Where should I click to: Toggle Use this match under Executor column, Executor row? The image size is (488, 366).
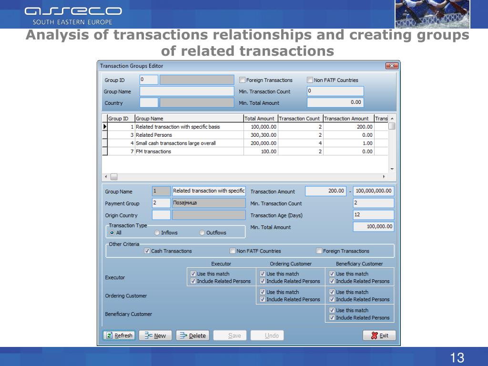point(193,274)
